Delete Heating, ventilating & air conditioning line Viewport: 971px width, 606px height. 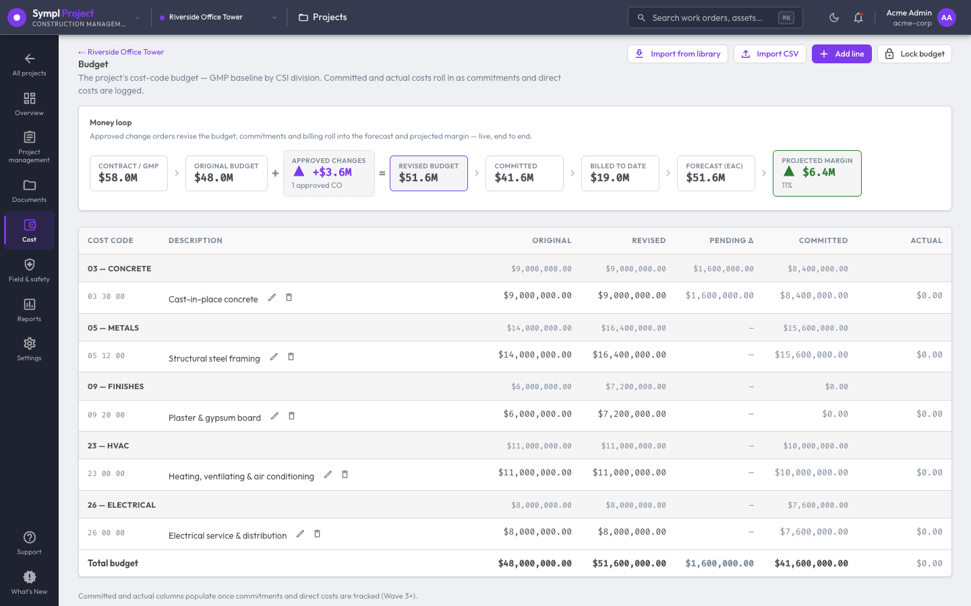tap(345, 475)
